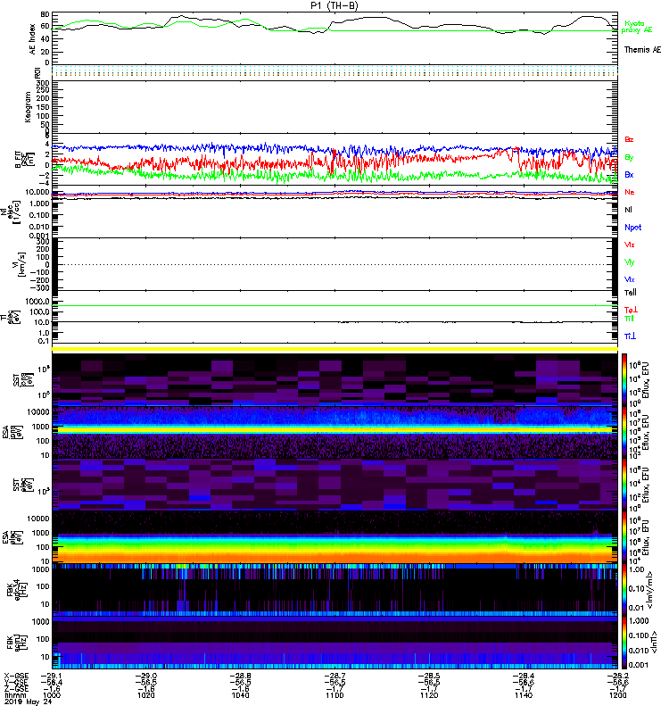Click the nT color bar 0.001 label
Image resolution: width=669 pixels, height=714 pixels.
point(638,665)
